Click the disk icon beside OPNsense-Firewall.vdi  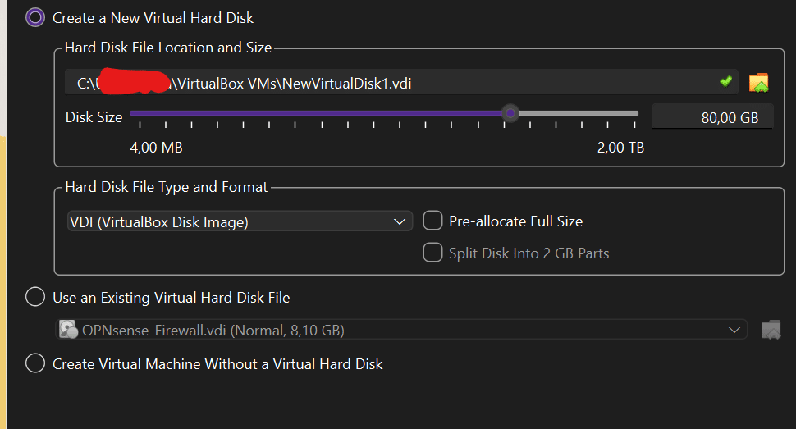68,330
